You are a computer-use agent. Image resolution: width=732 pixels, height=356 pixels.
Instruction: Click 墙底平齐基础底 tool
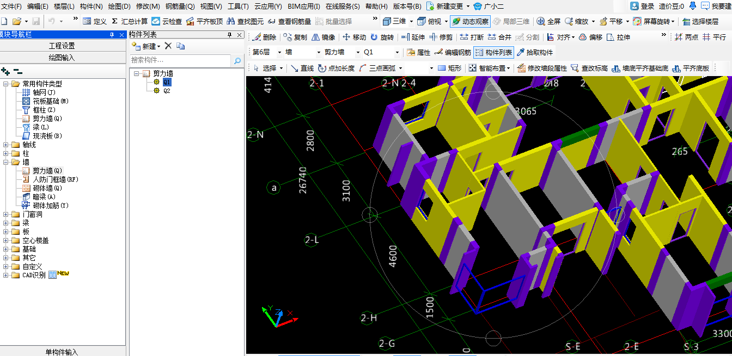[640, 68]
